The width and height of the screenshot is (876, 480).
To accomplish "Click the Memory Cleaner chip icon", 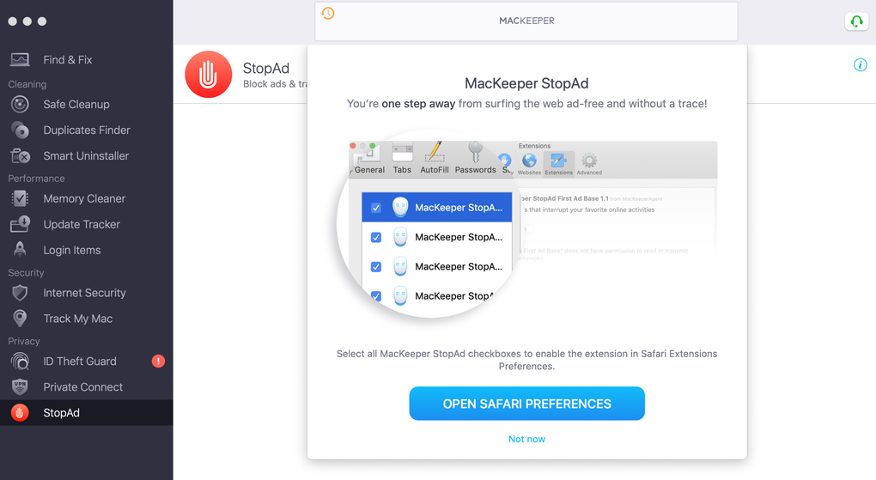I will pyautogui.click(x=20, y=198).
